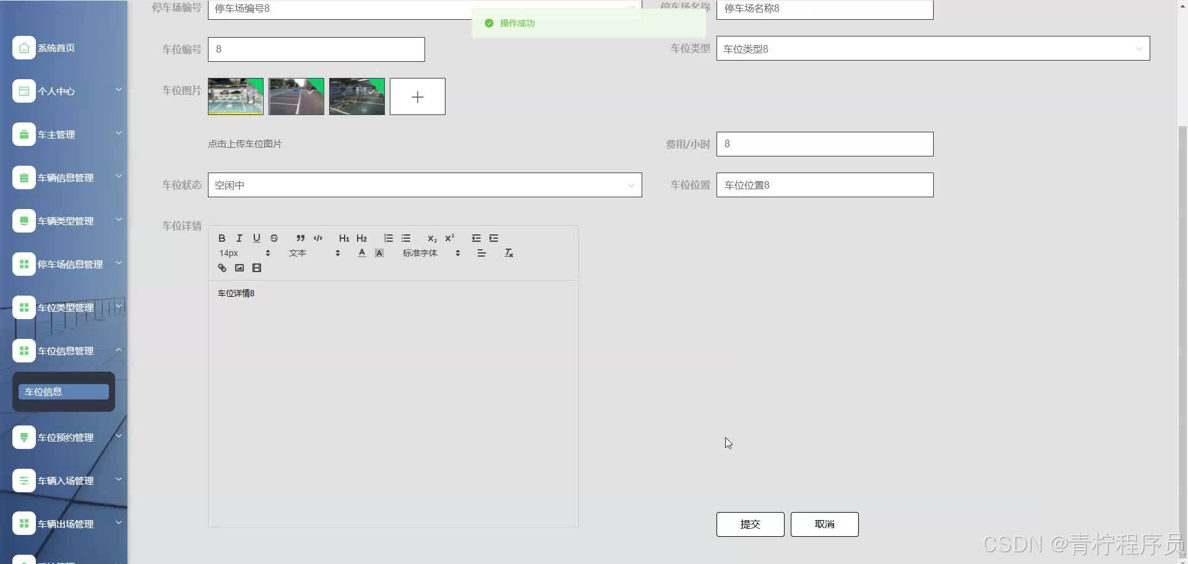This screenshot has width=1188, height=564.
Task: Apply Heading 1 style
Action: pos(344,238)
